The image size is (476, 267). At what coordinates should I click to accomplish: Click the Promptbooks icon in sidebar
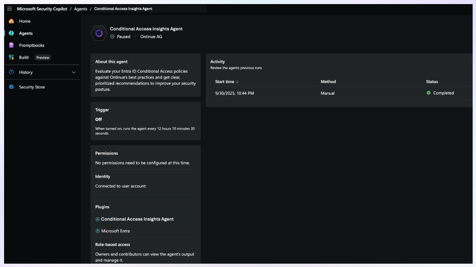11,45
